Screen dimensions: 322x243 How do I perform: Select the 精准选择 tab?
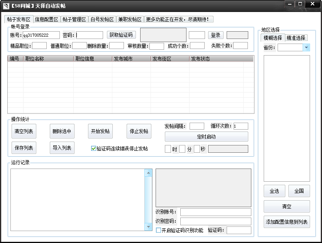(x=296, y=38)
